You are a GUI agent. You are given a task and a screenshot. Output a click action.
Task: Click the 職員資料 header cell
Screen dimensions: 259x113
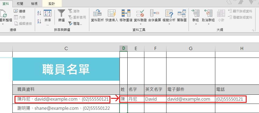pos(66,89)
